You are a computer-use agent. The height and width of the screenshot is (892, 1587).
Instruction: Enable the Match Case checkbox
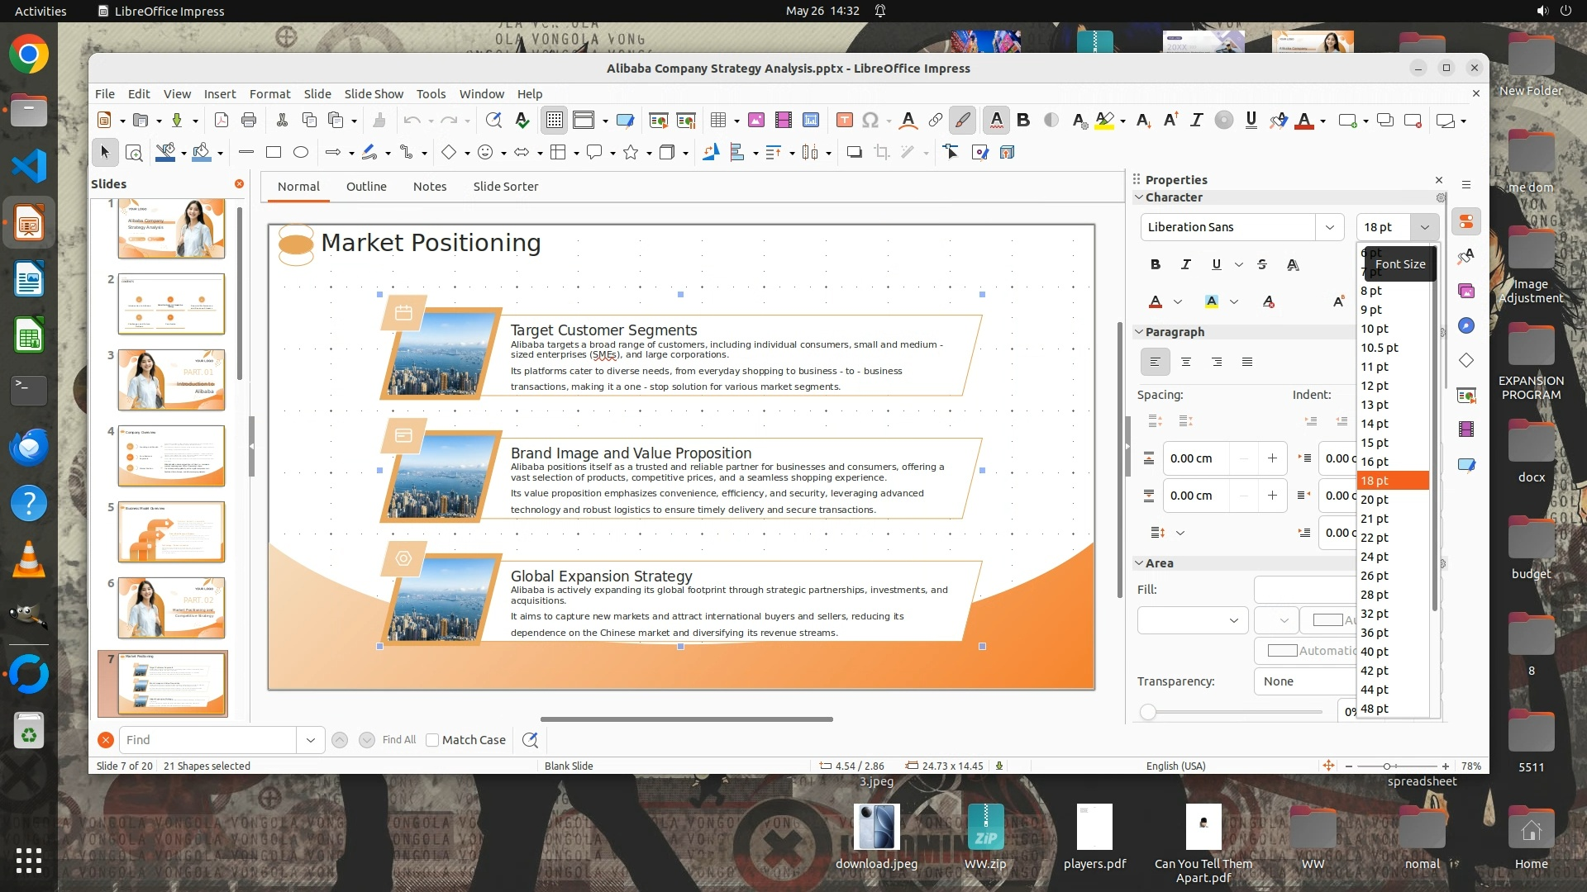(x=432, y=740)
